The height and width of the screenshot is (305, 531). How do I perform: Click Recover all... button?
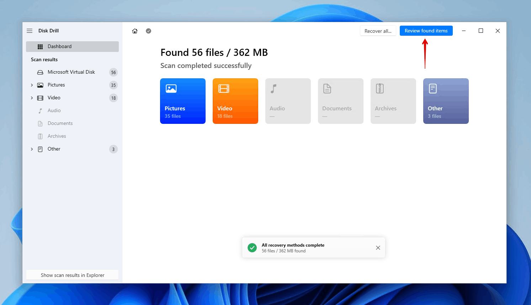coord(378,31)
